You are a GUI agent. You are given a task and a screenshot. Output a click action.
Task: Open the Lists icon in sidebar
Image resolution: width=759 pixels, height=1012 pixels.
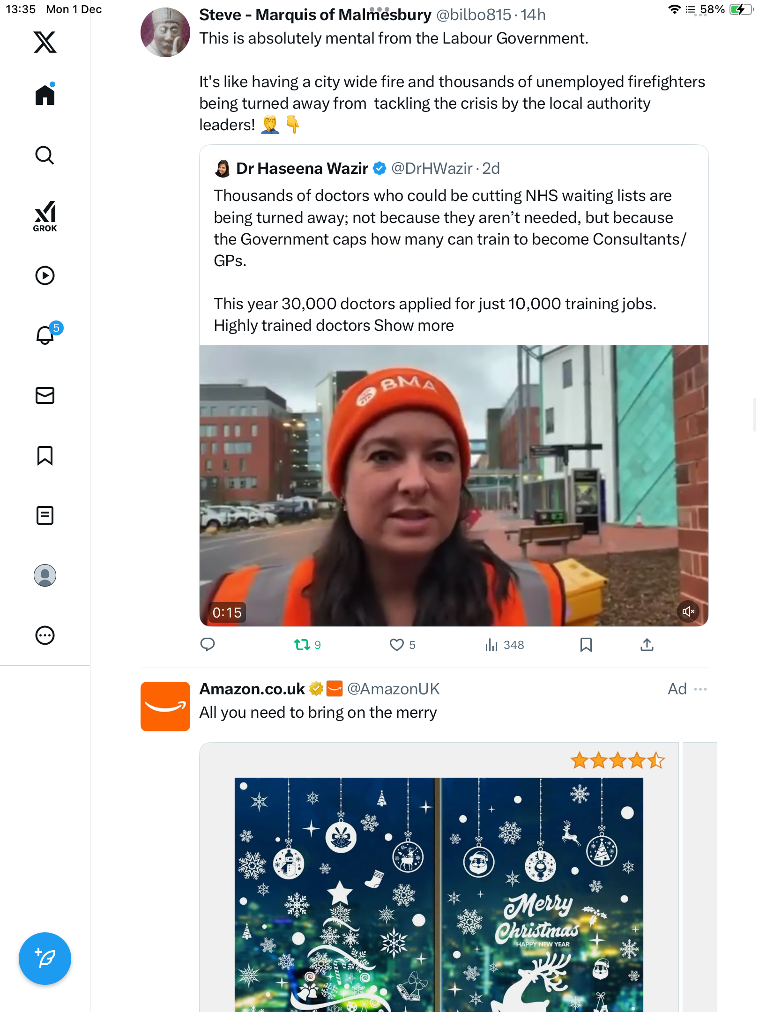[x=45, y=515]
